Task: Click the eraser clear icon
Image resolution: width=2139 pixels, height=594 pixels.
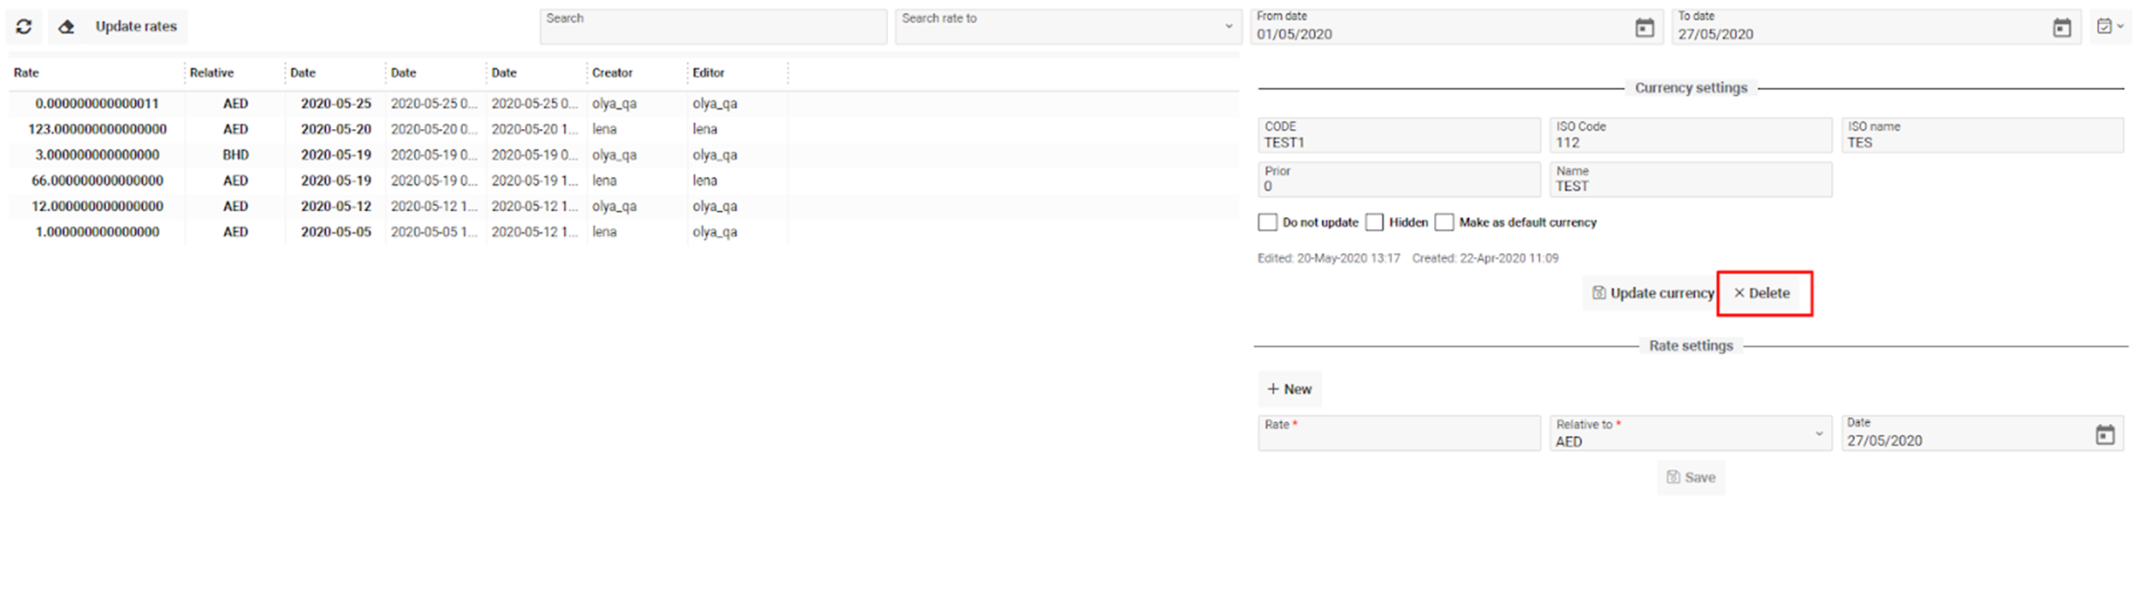Action: coord(66,26)
